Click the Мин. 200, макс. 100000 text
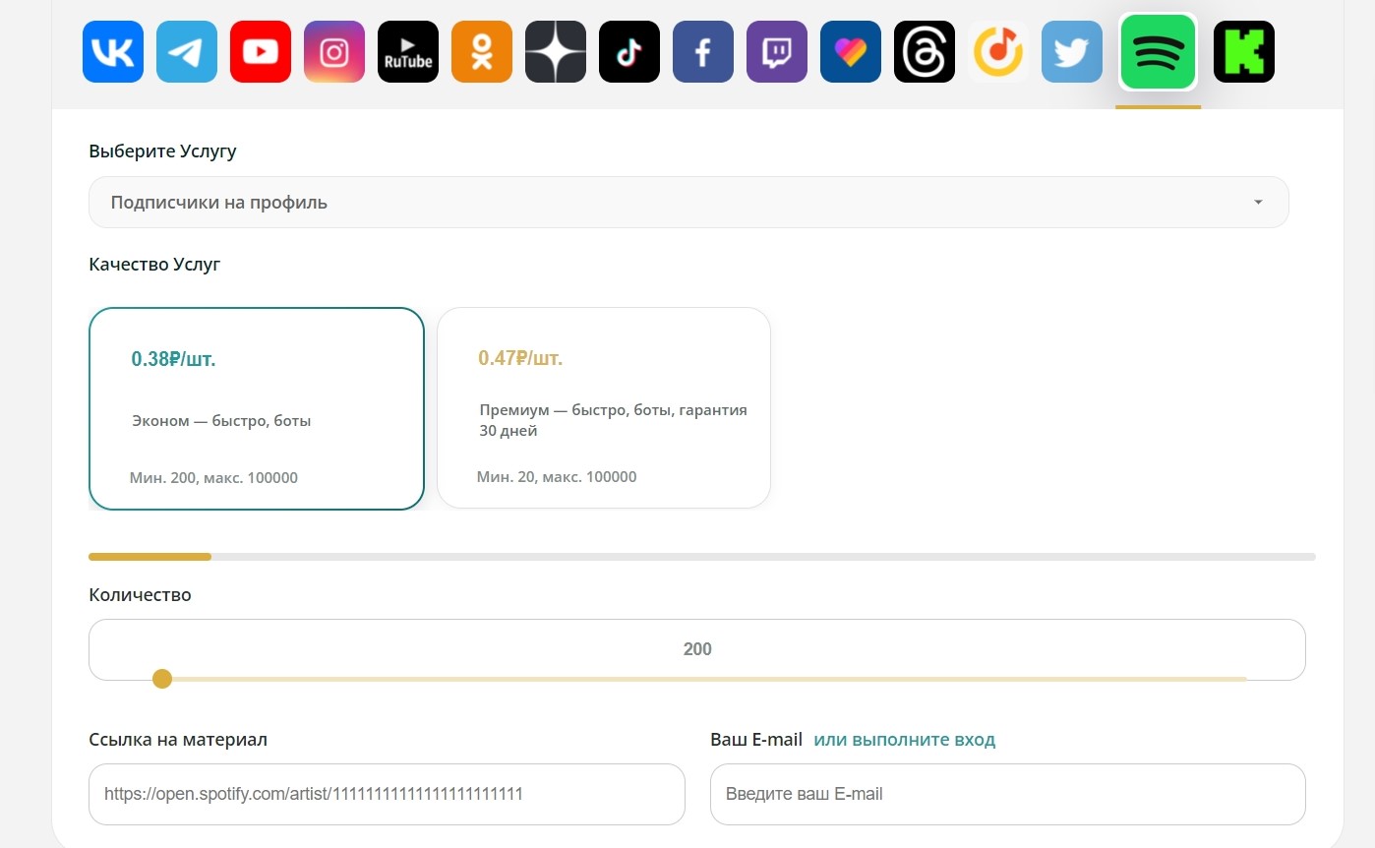Viewport: 1375px width, 848px height. [213, 478]
